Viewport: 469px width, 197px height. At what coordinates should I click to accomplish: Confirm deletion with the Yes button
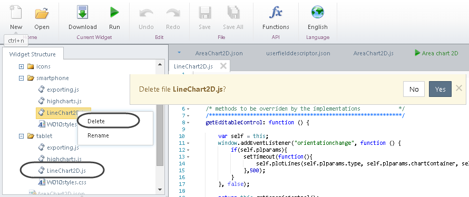tap(440, 89)
